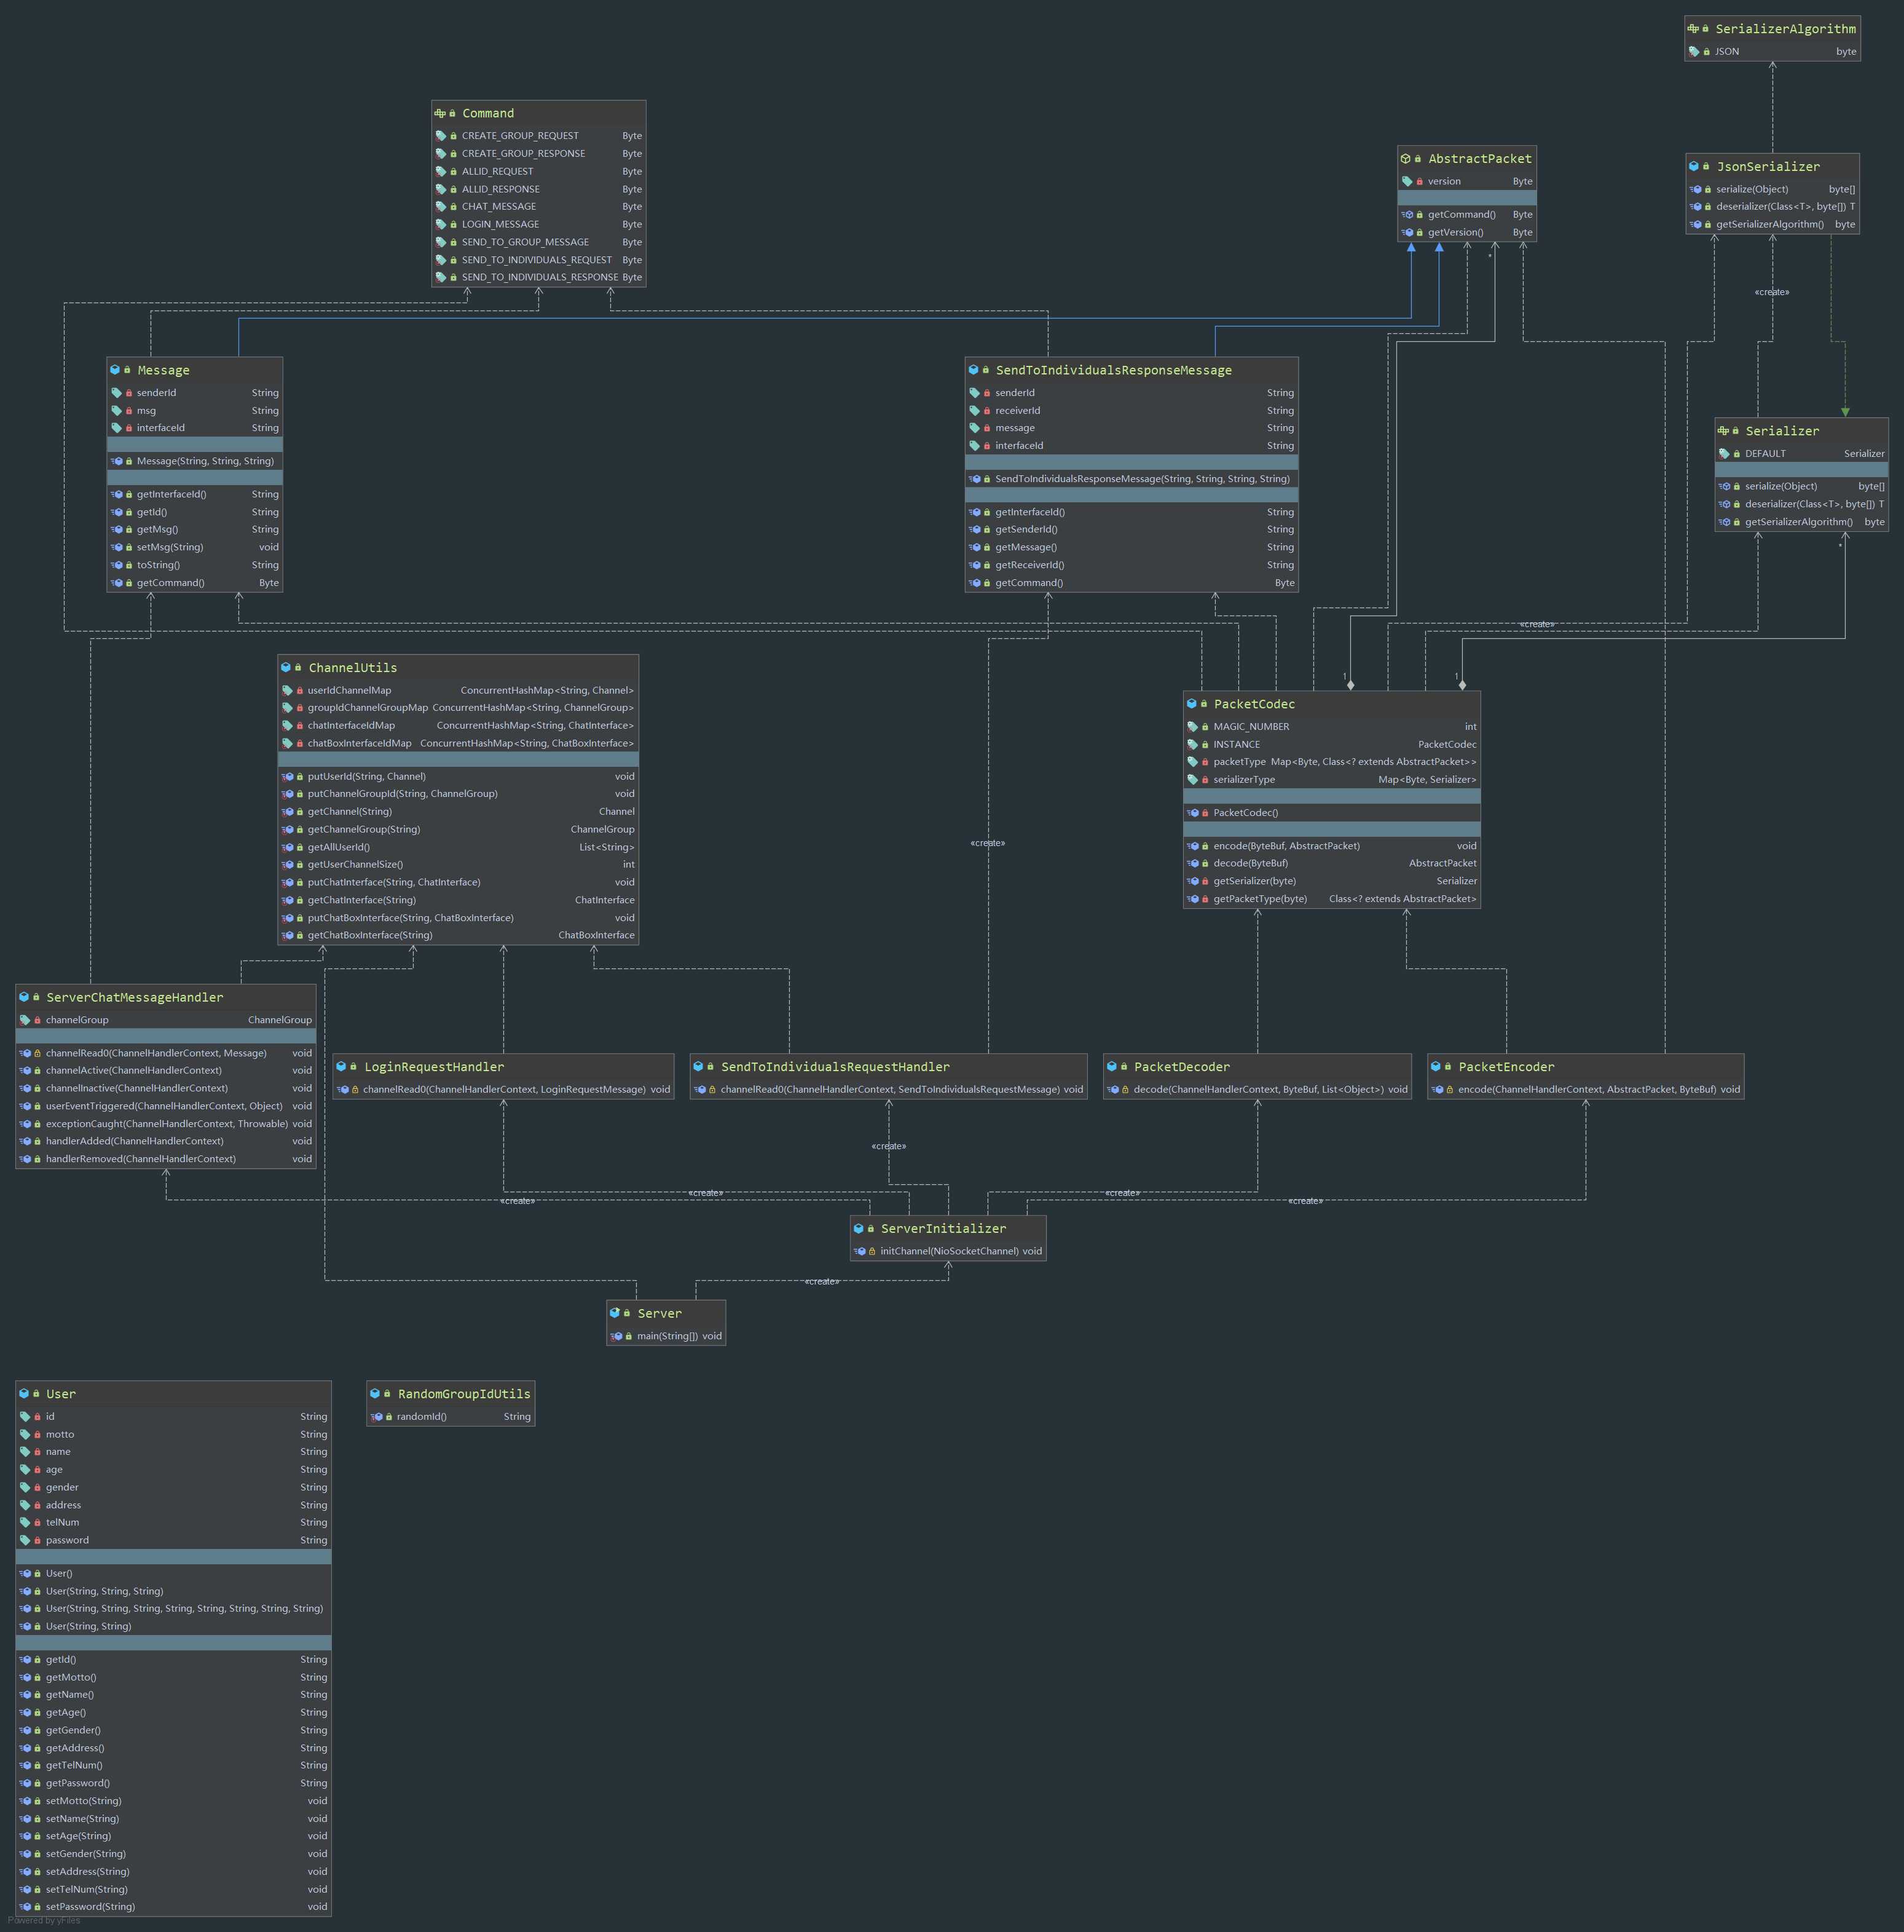Select the User(String, String) two-argument constructor
1904x1932 pixels.
(x=173, y=1626)
